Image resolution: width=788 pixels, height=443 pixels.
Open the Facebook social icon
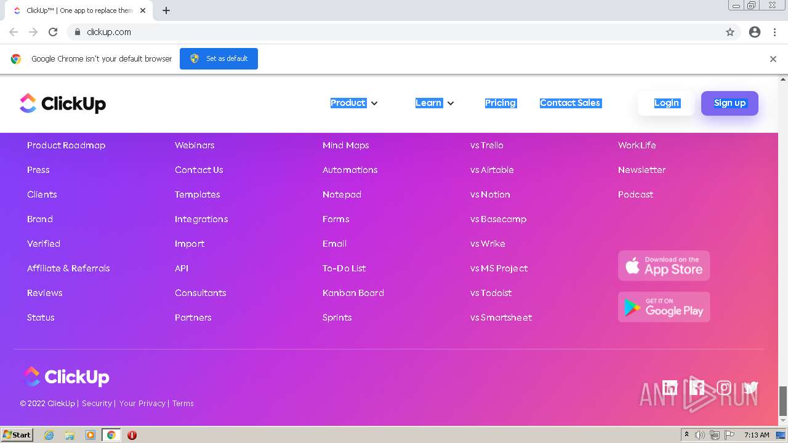pos(697,388)
